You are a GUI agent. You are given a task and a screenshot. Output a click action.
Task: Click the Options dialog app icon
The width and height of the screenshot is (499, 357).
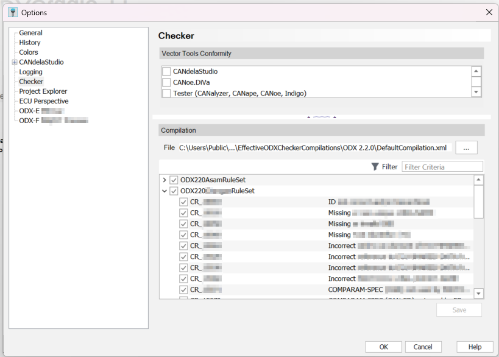[12, 12]
